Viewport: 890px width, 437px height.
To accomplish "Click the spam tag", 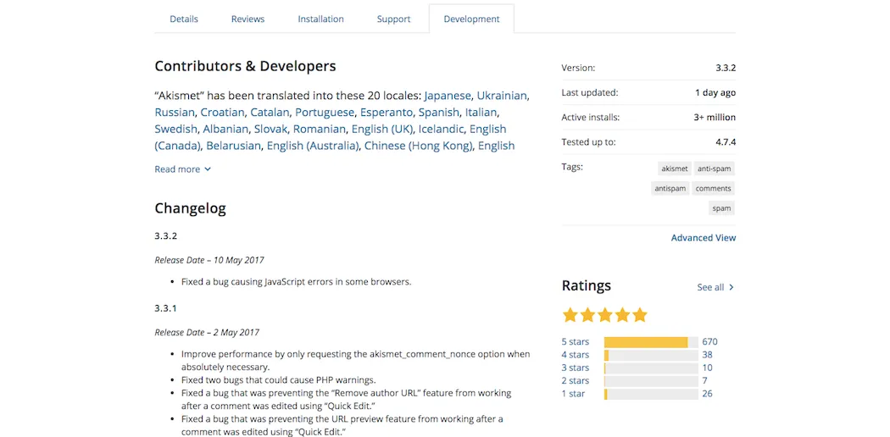I will pos(721,207).
